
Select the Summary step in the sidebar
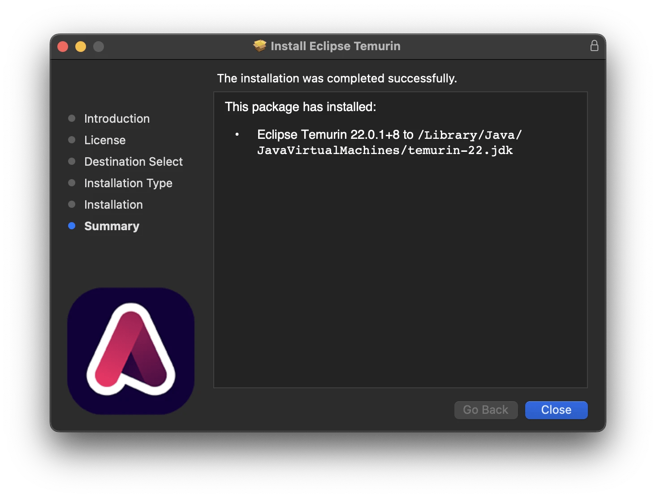pyautogui.click(x=112, y=226)
